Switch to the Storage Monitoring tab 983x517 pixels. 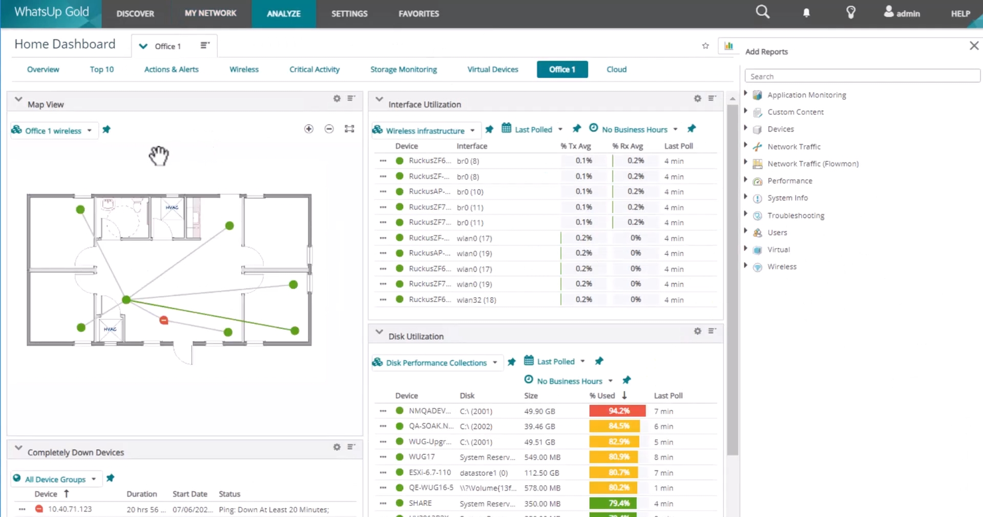tap(404, 69)
